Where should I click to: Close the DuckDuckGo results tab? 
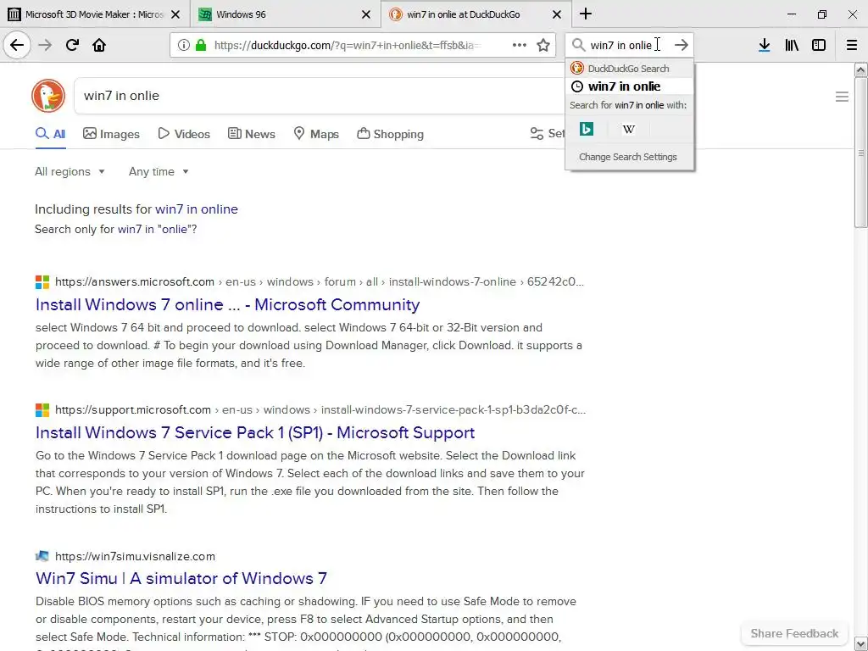click(557, 14)
